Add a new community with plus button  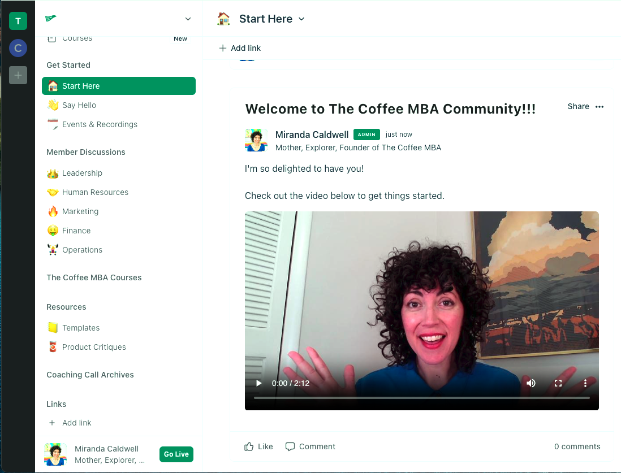pyautogui.click(x=18, y=75)
